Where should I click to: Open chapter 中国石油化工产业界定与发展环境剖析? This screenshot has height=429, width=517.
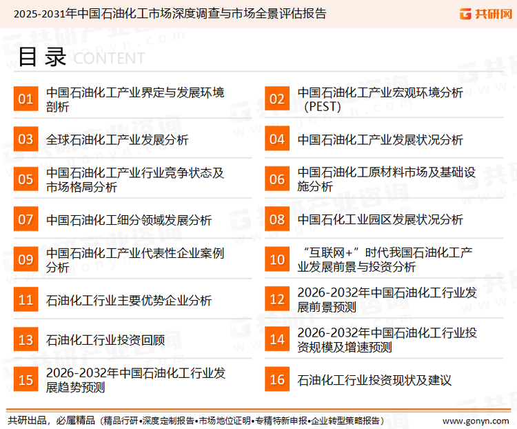(x=135, y=99)
